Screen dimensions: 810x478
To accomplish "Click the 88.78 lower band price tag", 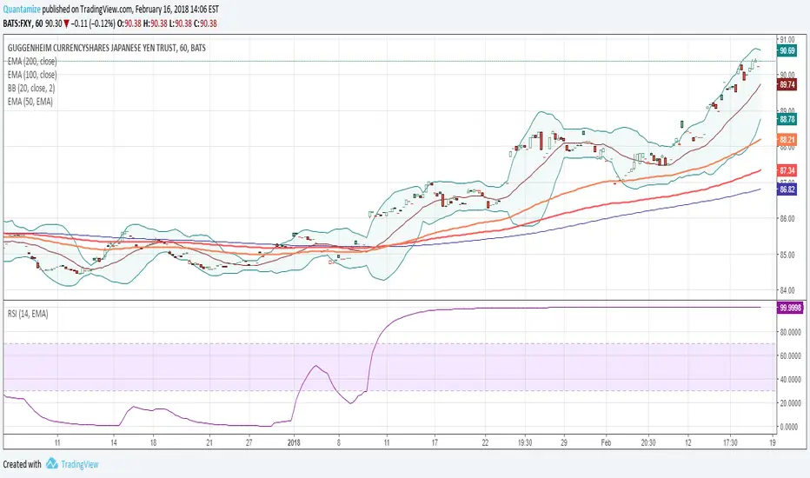I will tap(787, 119).
